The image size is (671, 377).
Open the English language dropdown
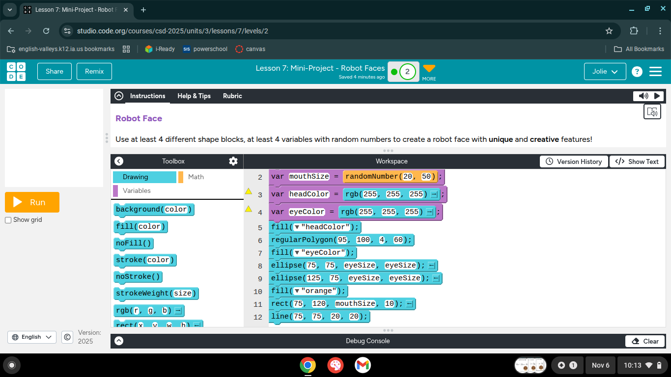pyautogui.click(x=31, y=337)
